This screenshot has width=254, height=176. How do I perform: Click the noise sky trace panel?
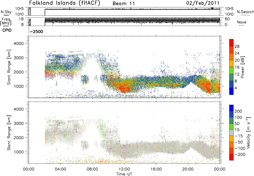(124, 11)
